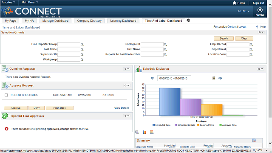Open Workgroup lookup magnifier
Screen dimensions: 272x153
[82, 59]
